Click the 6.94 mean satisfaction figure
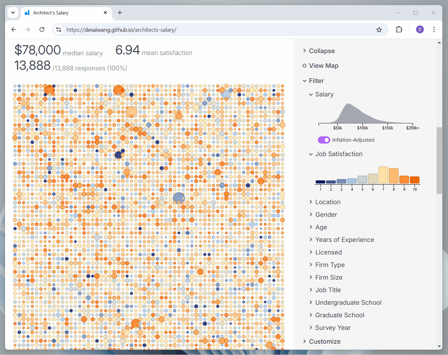 click(128, 50)
